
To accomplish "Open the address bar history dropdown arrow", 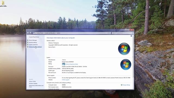I will [x=108, y=33].
